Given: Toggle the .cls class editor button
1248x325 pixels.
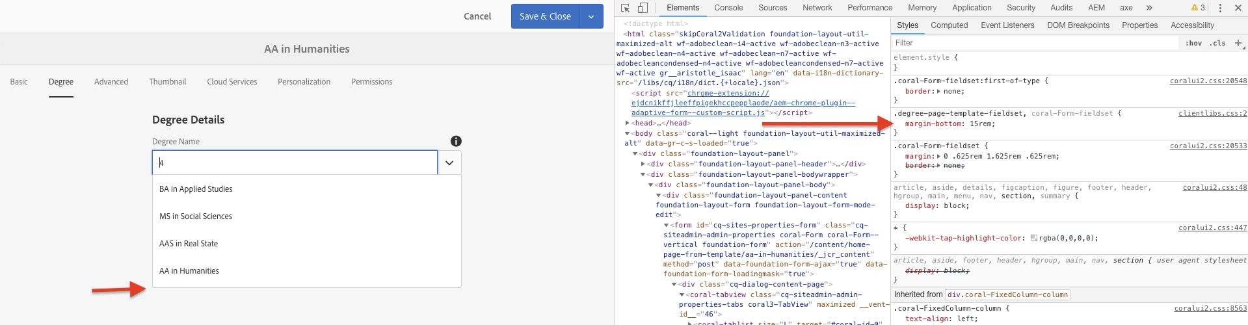Looking at the screenshot, I should pyautogui.click(x=1217, y=43).
